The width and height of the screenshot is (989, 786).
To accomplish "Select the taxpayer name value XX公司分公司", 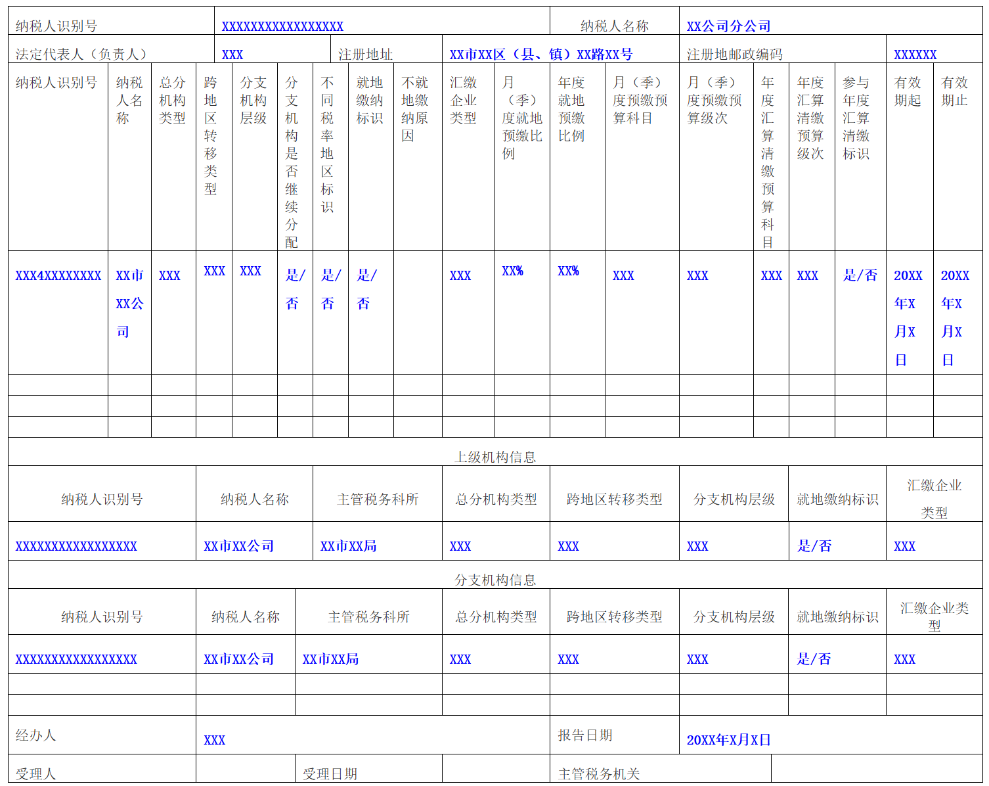I will coord(728,26).
